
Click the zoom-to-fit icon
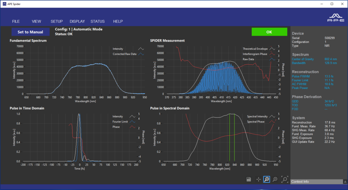284,179
